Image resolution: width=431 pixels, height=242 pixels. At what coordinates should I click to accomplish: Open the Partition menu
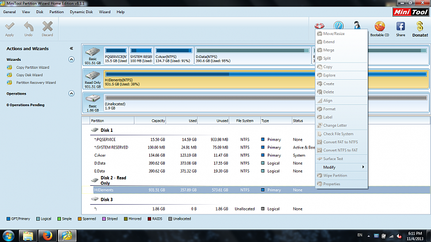pyautogui.click(x=57, y=12)
